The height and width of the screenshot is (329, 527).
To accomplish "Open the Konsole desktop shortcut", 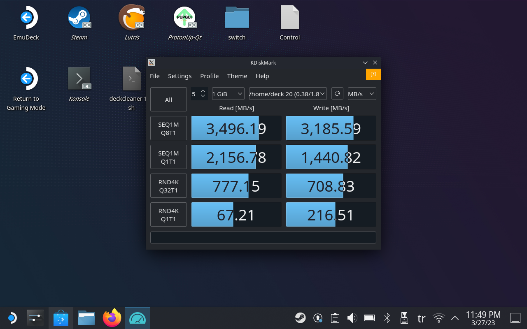I will (x=79, y=79).
